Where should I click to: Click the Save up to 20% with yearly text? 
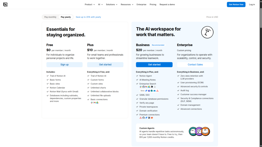(88, 17)
